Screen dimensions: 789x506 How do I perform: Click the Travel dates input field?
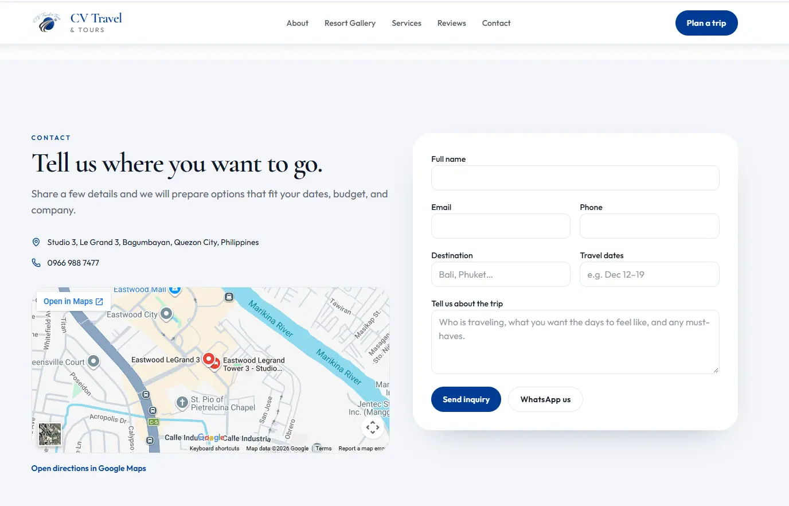pyautogui.click(x=650, y=274)
